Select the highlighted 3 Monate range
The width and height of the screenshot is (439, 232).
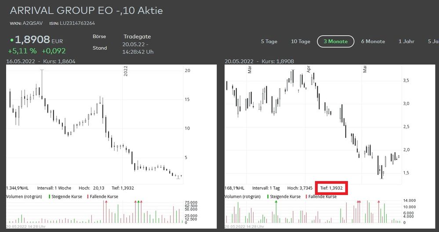coord(336,41)
